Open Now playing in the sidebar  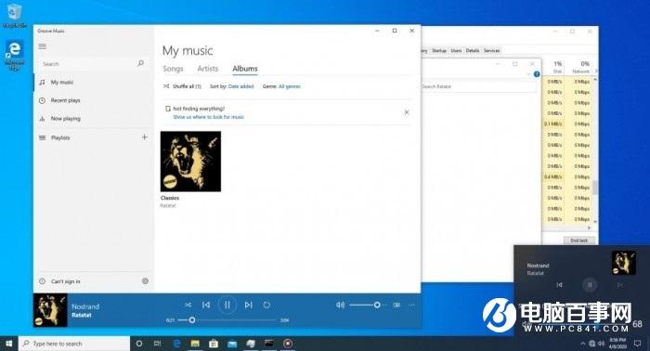click(93, 119)
